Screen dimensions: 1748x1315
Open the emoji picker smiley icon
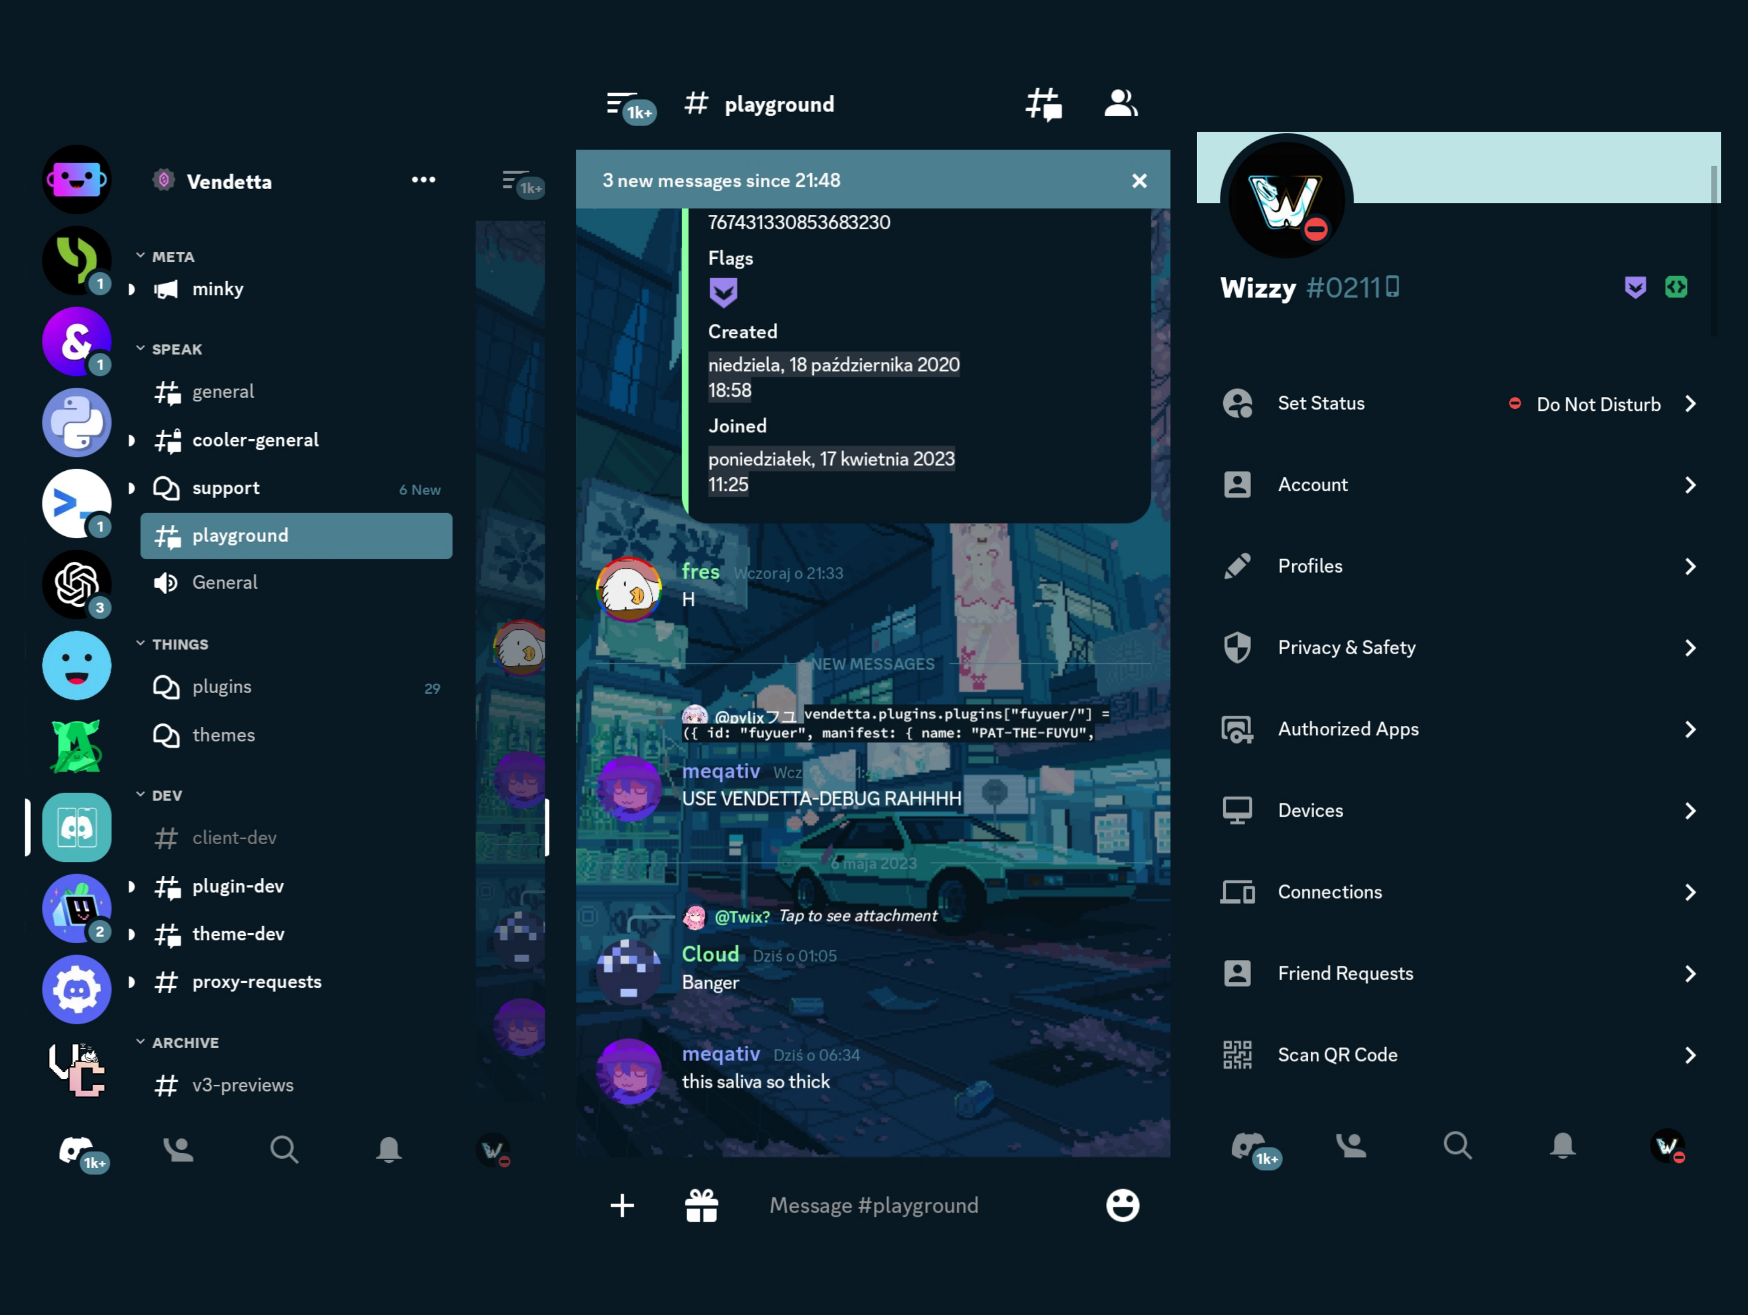coord(1122,1205)
